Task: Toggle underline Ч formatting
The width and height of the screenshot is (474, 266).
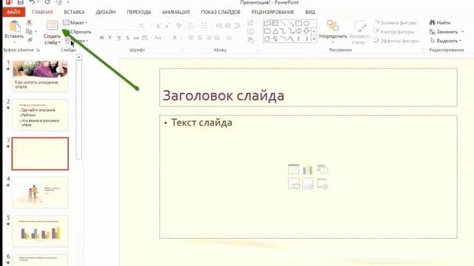Action: tap(118, 38)
